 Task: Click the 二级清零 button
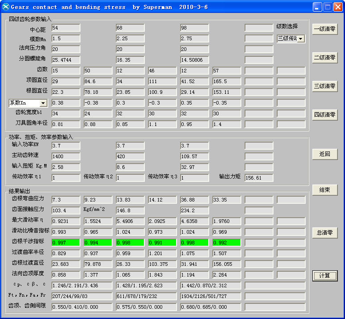[325, 58]
